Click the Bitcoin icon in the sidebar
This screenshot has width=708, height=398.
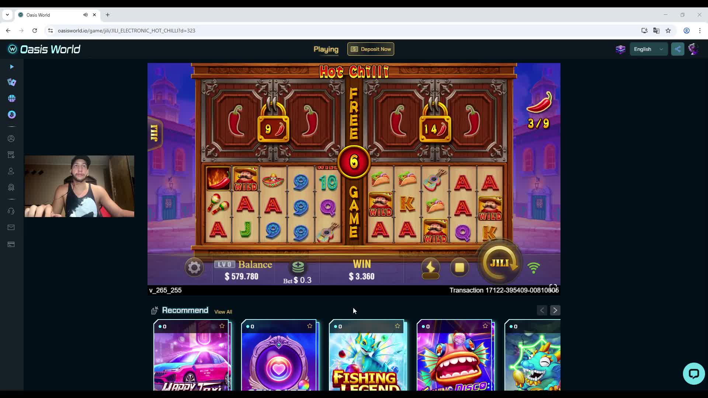click(x=12, y=115)
